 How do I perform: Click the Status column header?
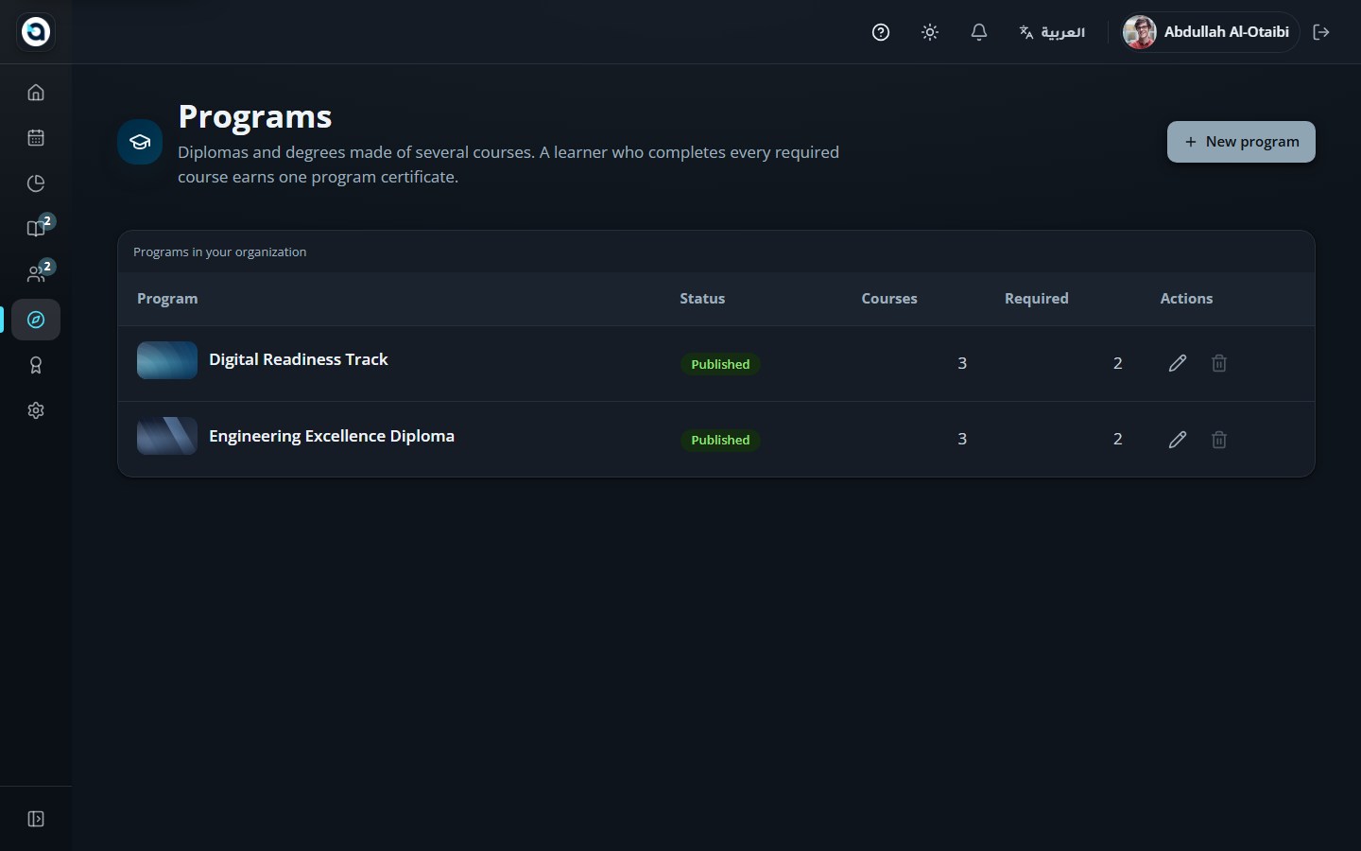[702, 299]
